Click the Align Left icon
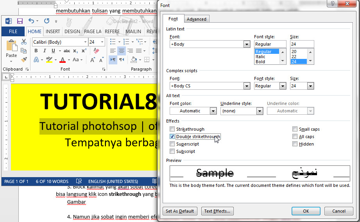 [x=113, y=51]
